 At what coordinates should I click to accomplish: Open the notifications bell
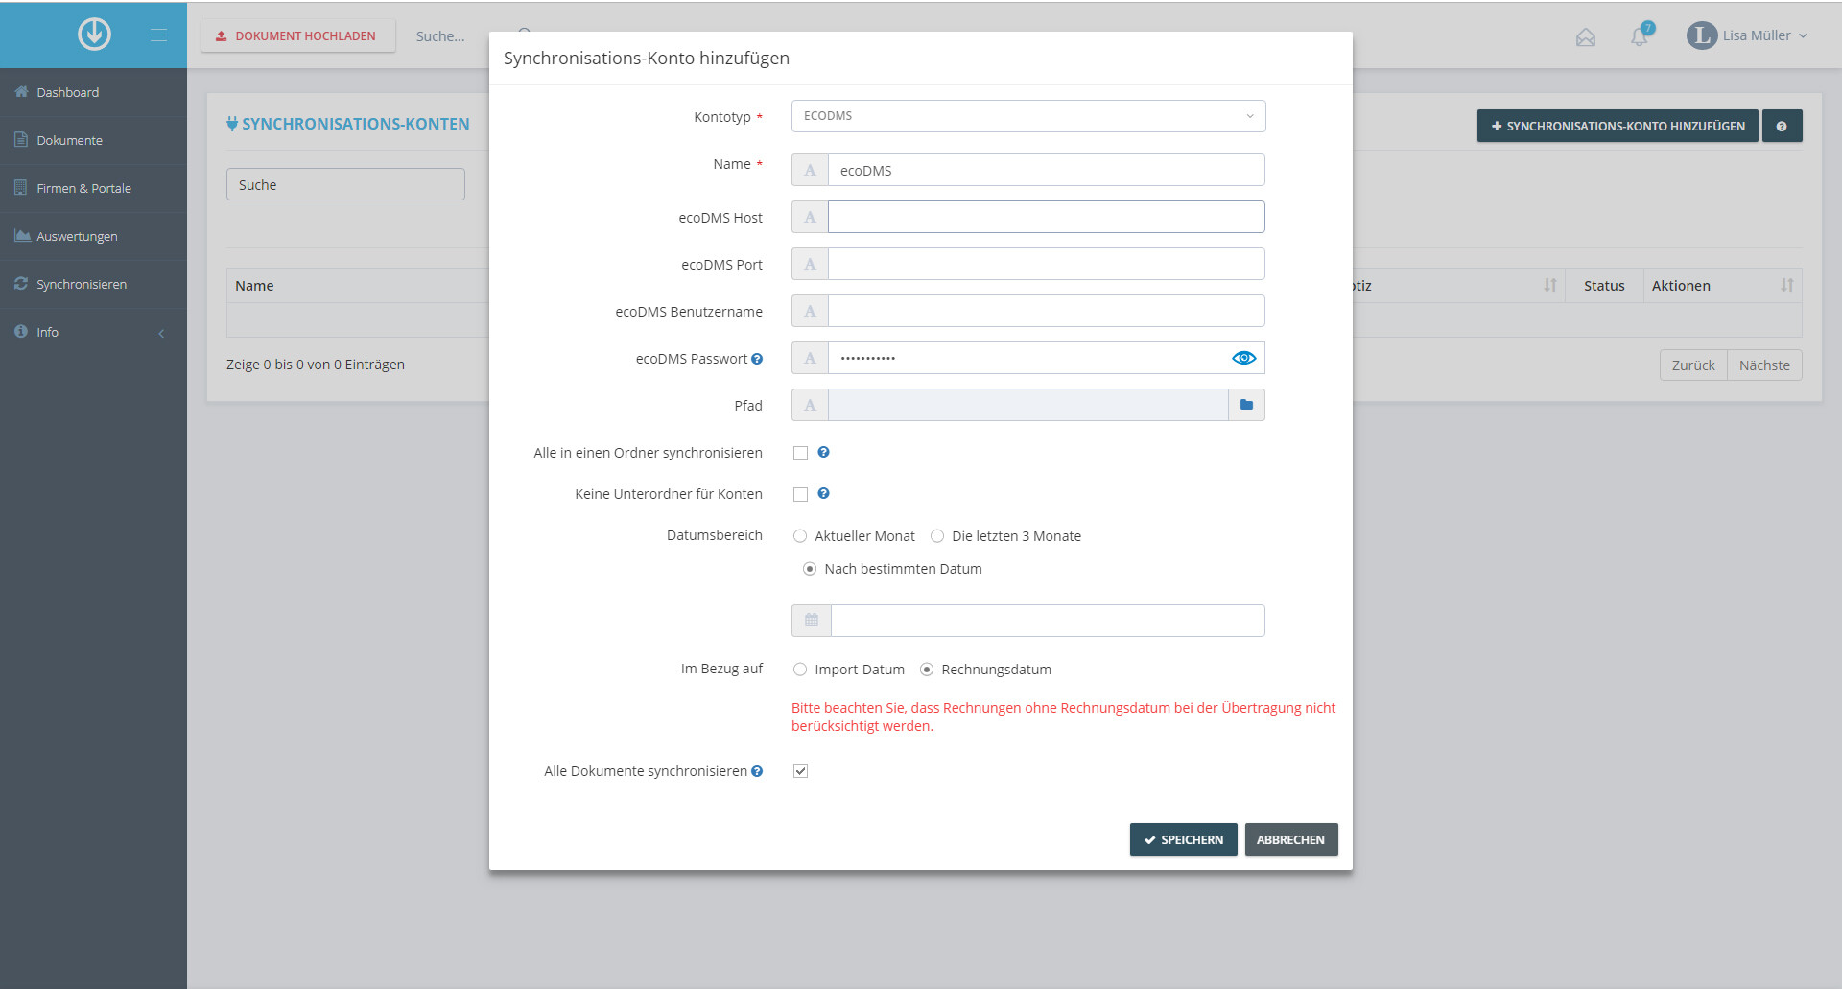1640,36
